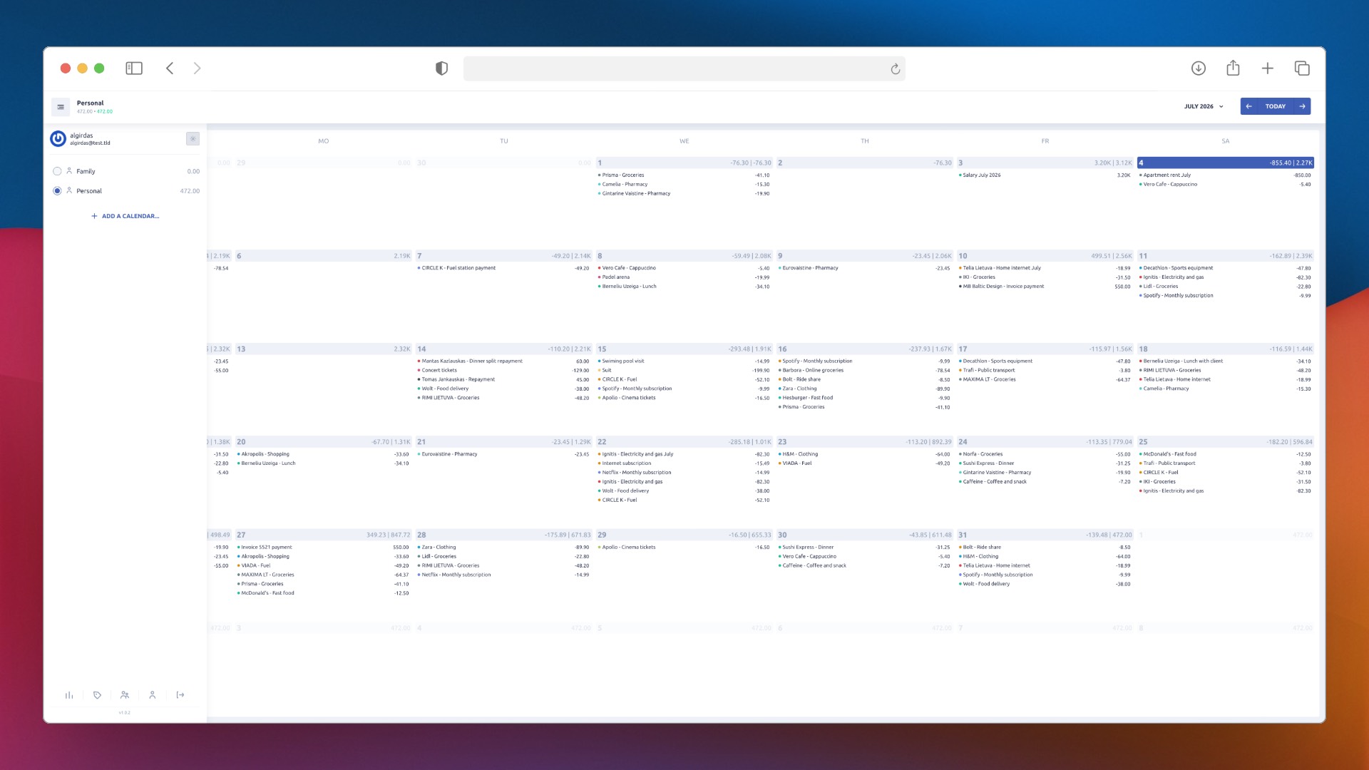Open a new browser tab

1267,68
